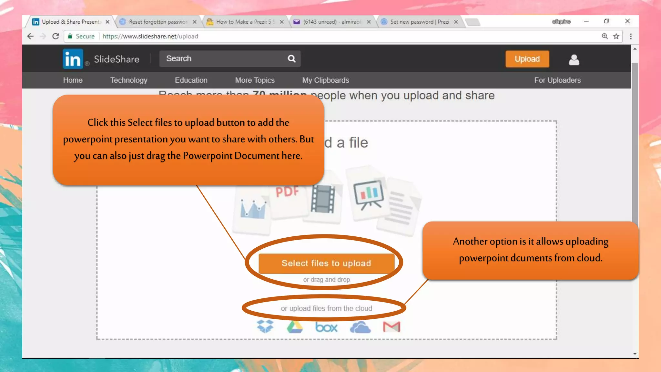This screenshot has width=661, height=372.
Task: Click the LinkedIn logo icon
Action: [73, 59]
